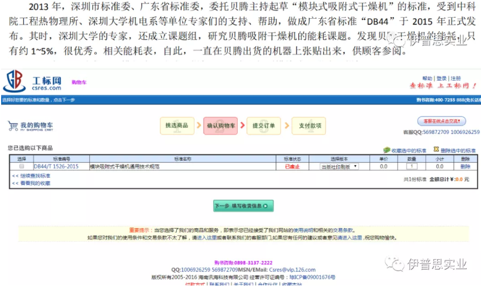Click the 购书咨询 0898-3137-2222 text
This screenshot has height=286, width=481.
[x=243, y=263]
